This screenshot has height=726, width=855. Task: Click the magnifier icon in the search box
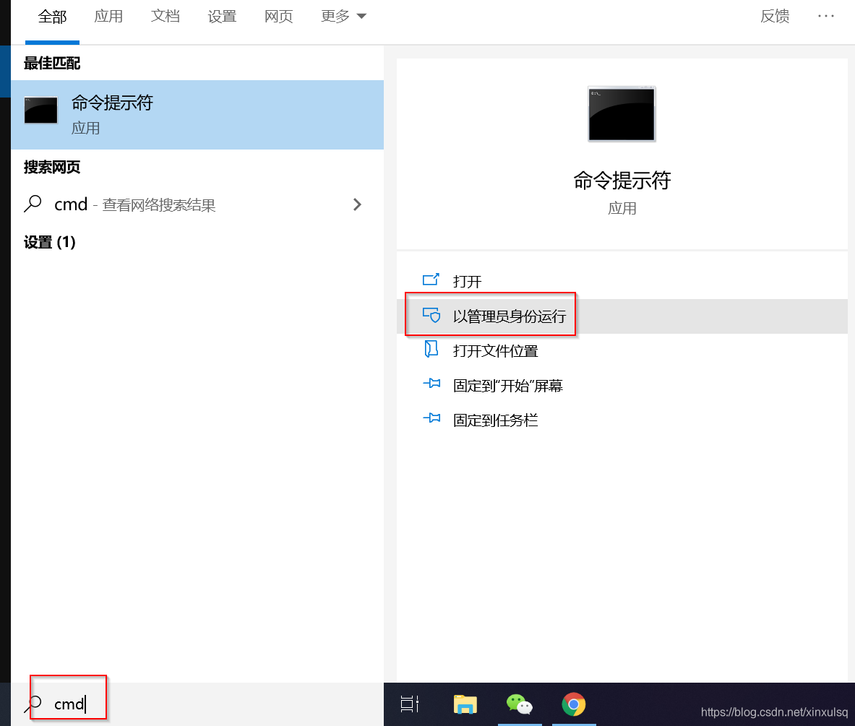click(34, 704)
